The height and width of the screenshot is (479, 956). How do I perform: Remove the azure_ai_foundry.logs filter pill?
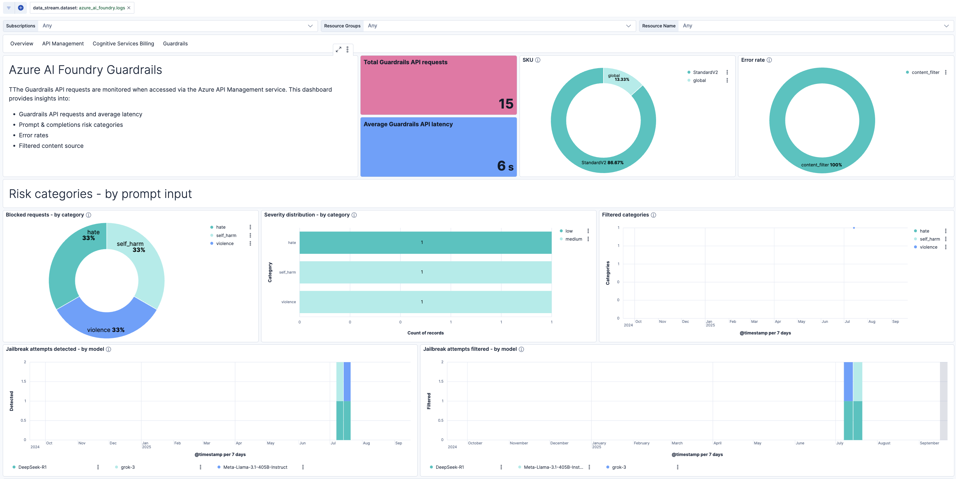[129, 7]
